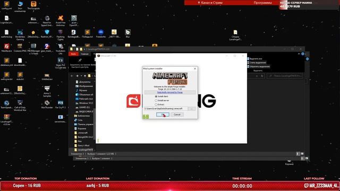Viewport: 340px width, 191px height.
Task: Select Музыка in Explorer sidebar
Action: click(81, 90)
